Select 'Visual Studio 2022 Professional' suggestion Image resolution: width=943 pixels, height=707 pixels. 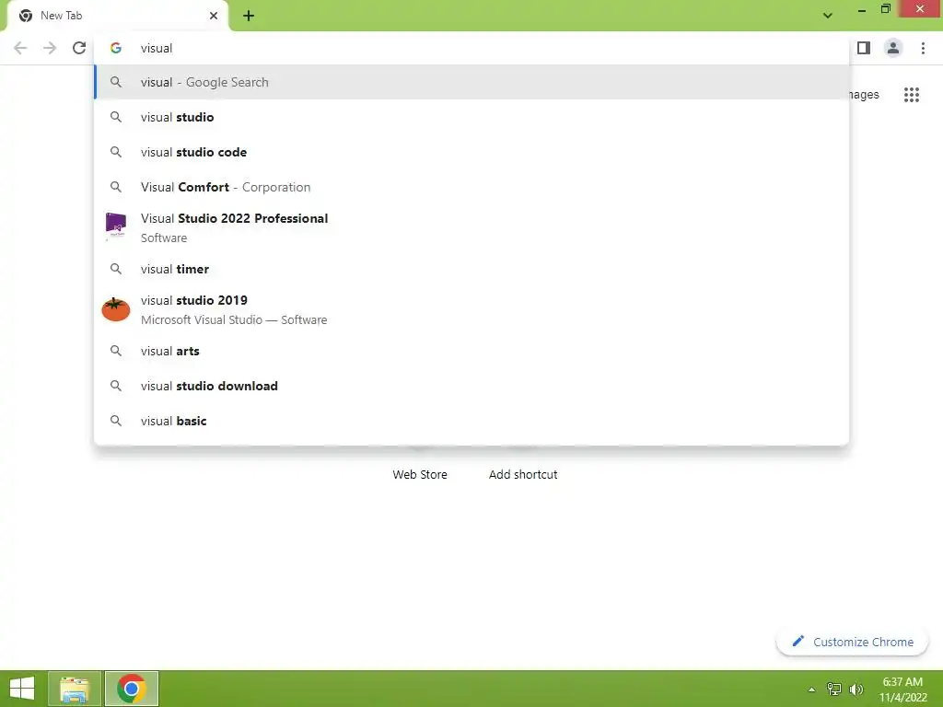(x=471, y=228)
